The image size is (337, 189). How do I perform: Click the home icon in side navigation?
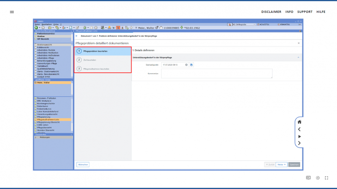[x=299, y=122]
